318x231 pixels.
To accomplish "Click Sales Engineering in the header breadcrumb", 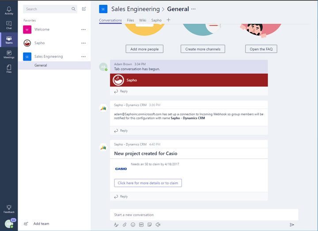I will point(136,9).
